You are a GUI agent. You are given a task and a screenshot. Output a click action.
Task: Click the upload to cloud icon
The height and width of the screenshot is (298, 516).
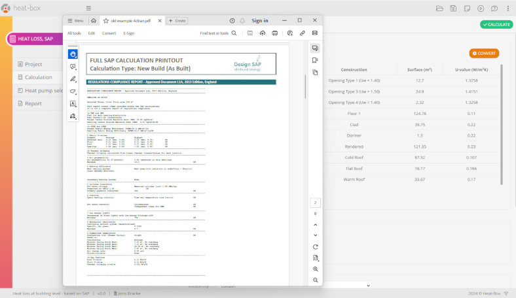point(263,33)
